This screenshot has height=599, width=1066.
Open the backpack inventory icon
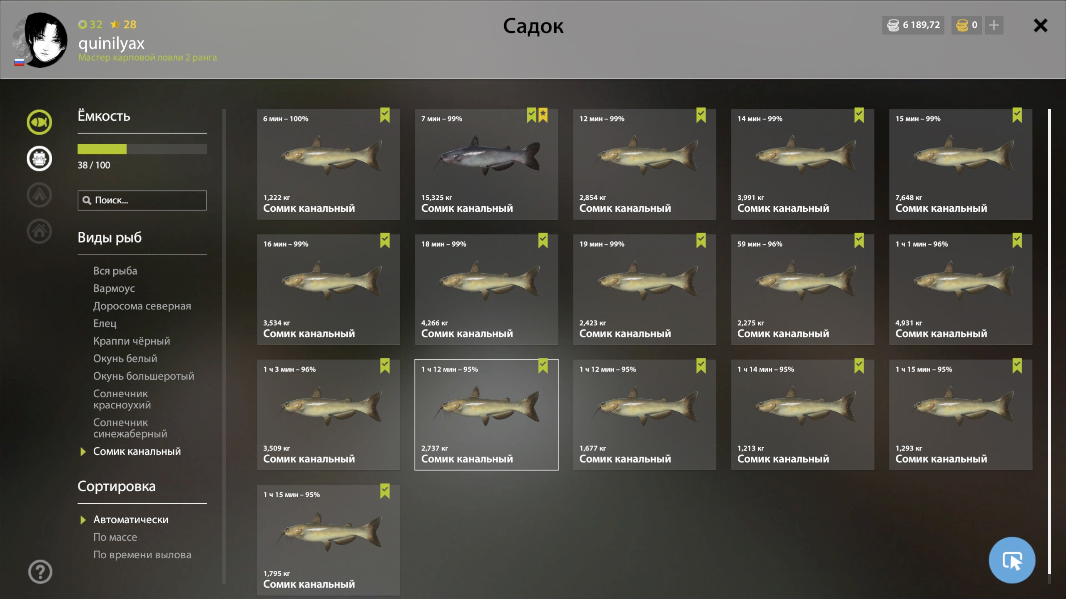click(x=40, y=158)
